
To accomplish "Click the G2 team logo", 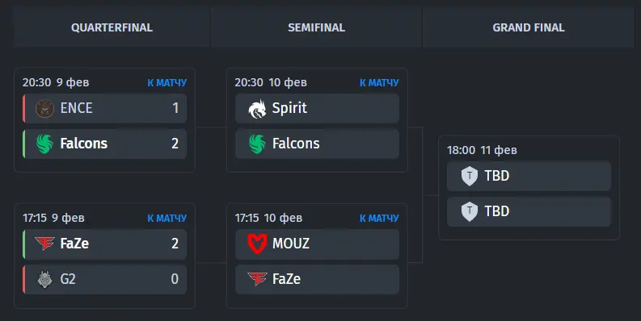I will click(x=44, y=279).
